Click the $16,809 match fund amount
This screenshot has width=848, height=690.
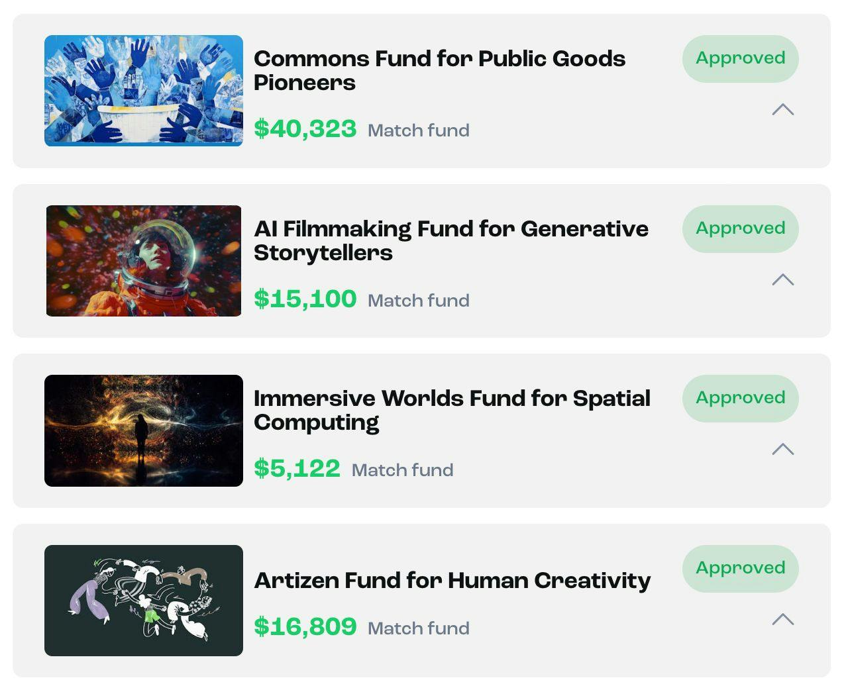pyautogui.click(x=305, y=626)
